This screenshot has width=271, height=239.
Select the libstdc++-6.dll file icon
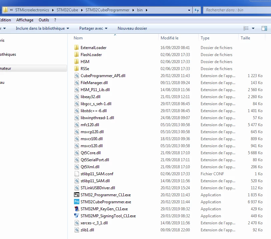pyautogui.click(x=77, y=110)
